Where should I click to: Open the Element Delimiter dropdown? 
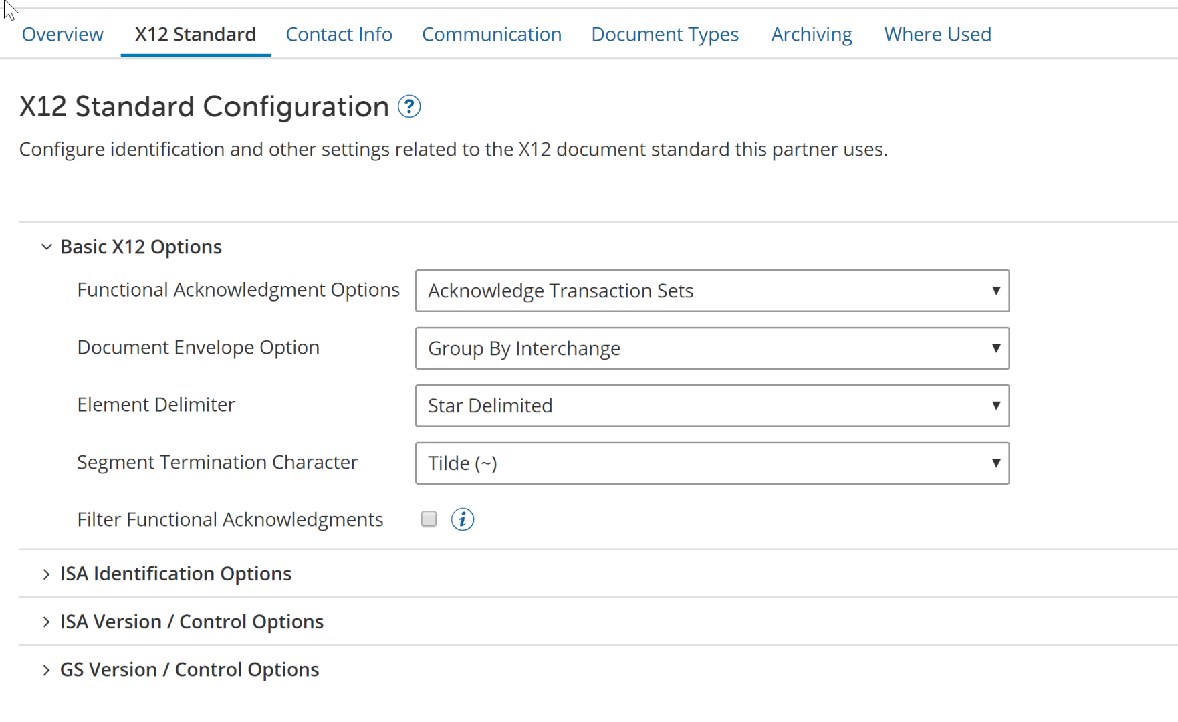[x=712, y=406]
